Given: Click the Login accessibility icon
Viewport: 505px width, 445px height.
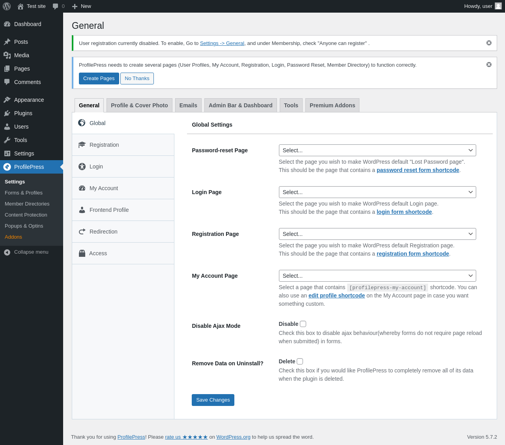Looking at the screenshot, I should [x=82, y=166].
